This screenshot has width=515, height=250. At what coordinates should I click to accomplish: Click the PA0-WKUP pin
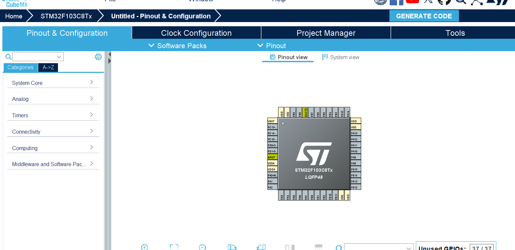coord(272,175)
